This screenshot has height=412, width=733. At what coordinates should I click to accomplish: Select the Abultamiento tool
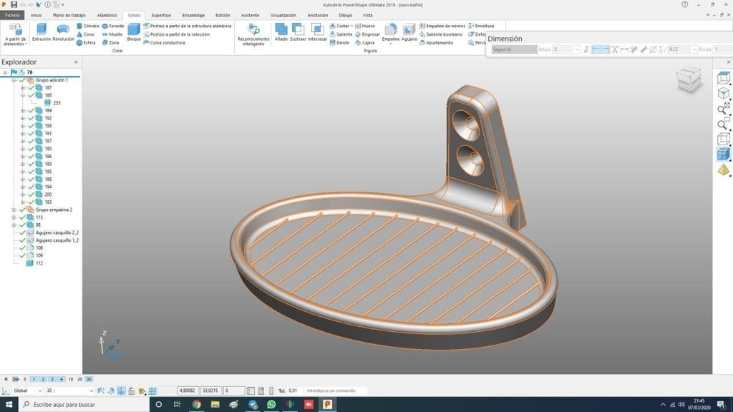pyautogui.click(x=436, y=42)
